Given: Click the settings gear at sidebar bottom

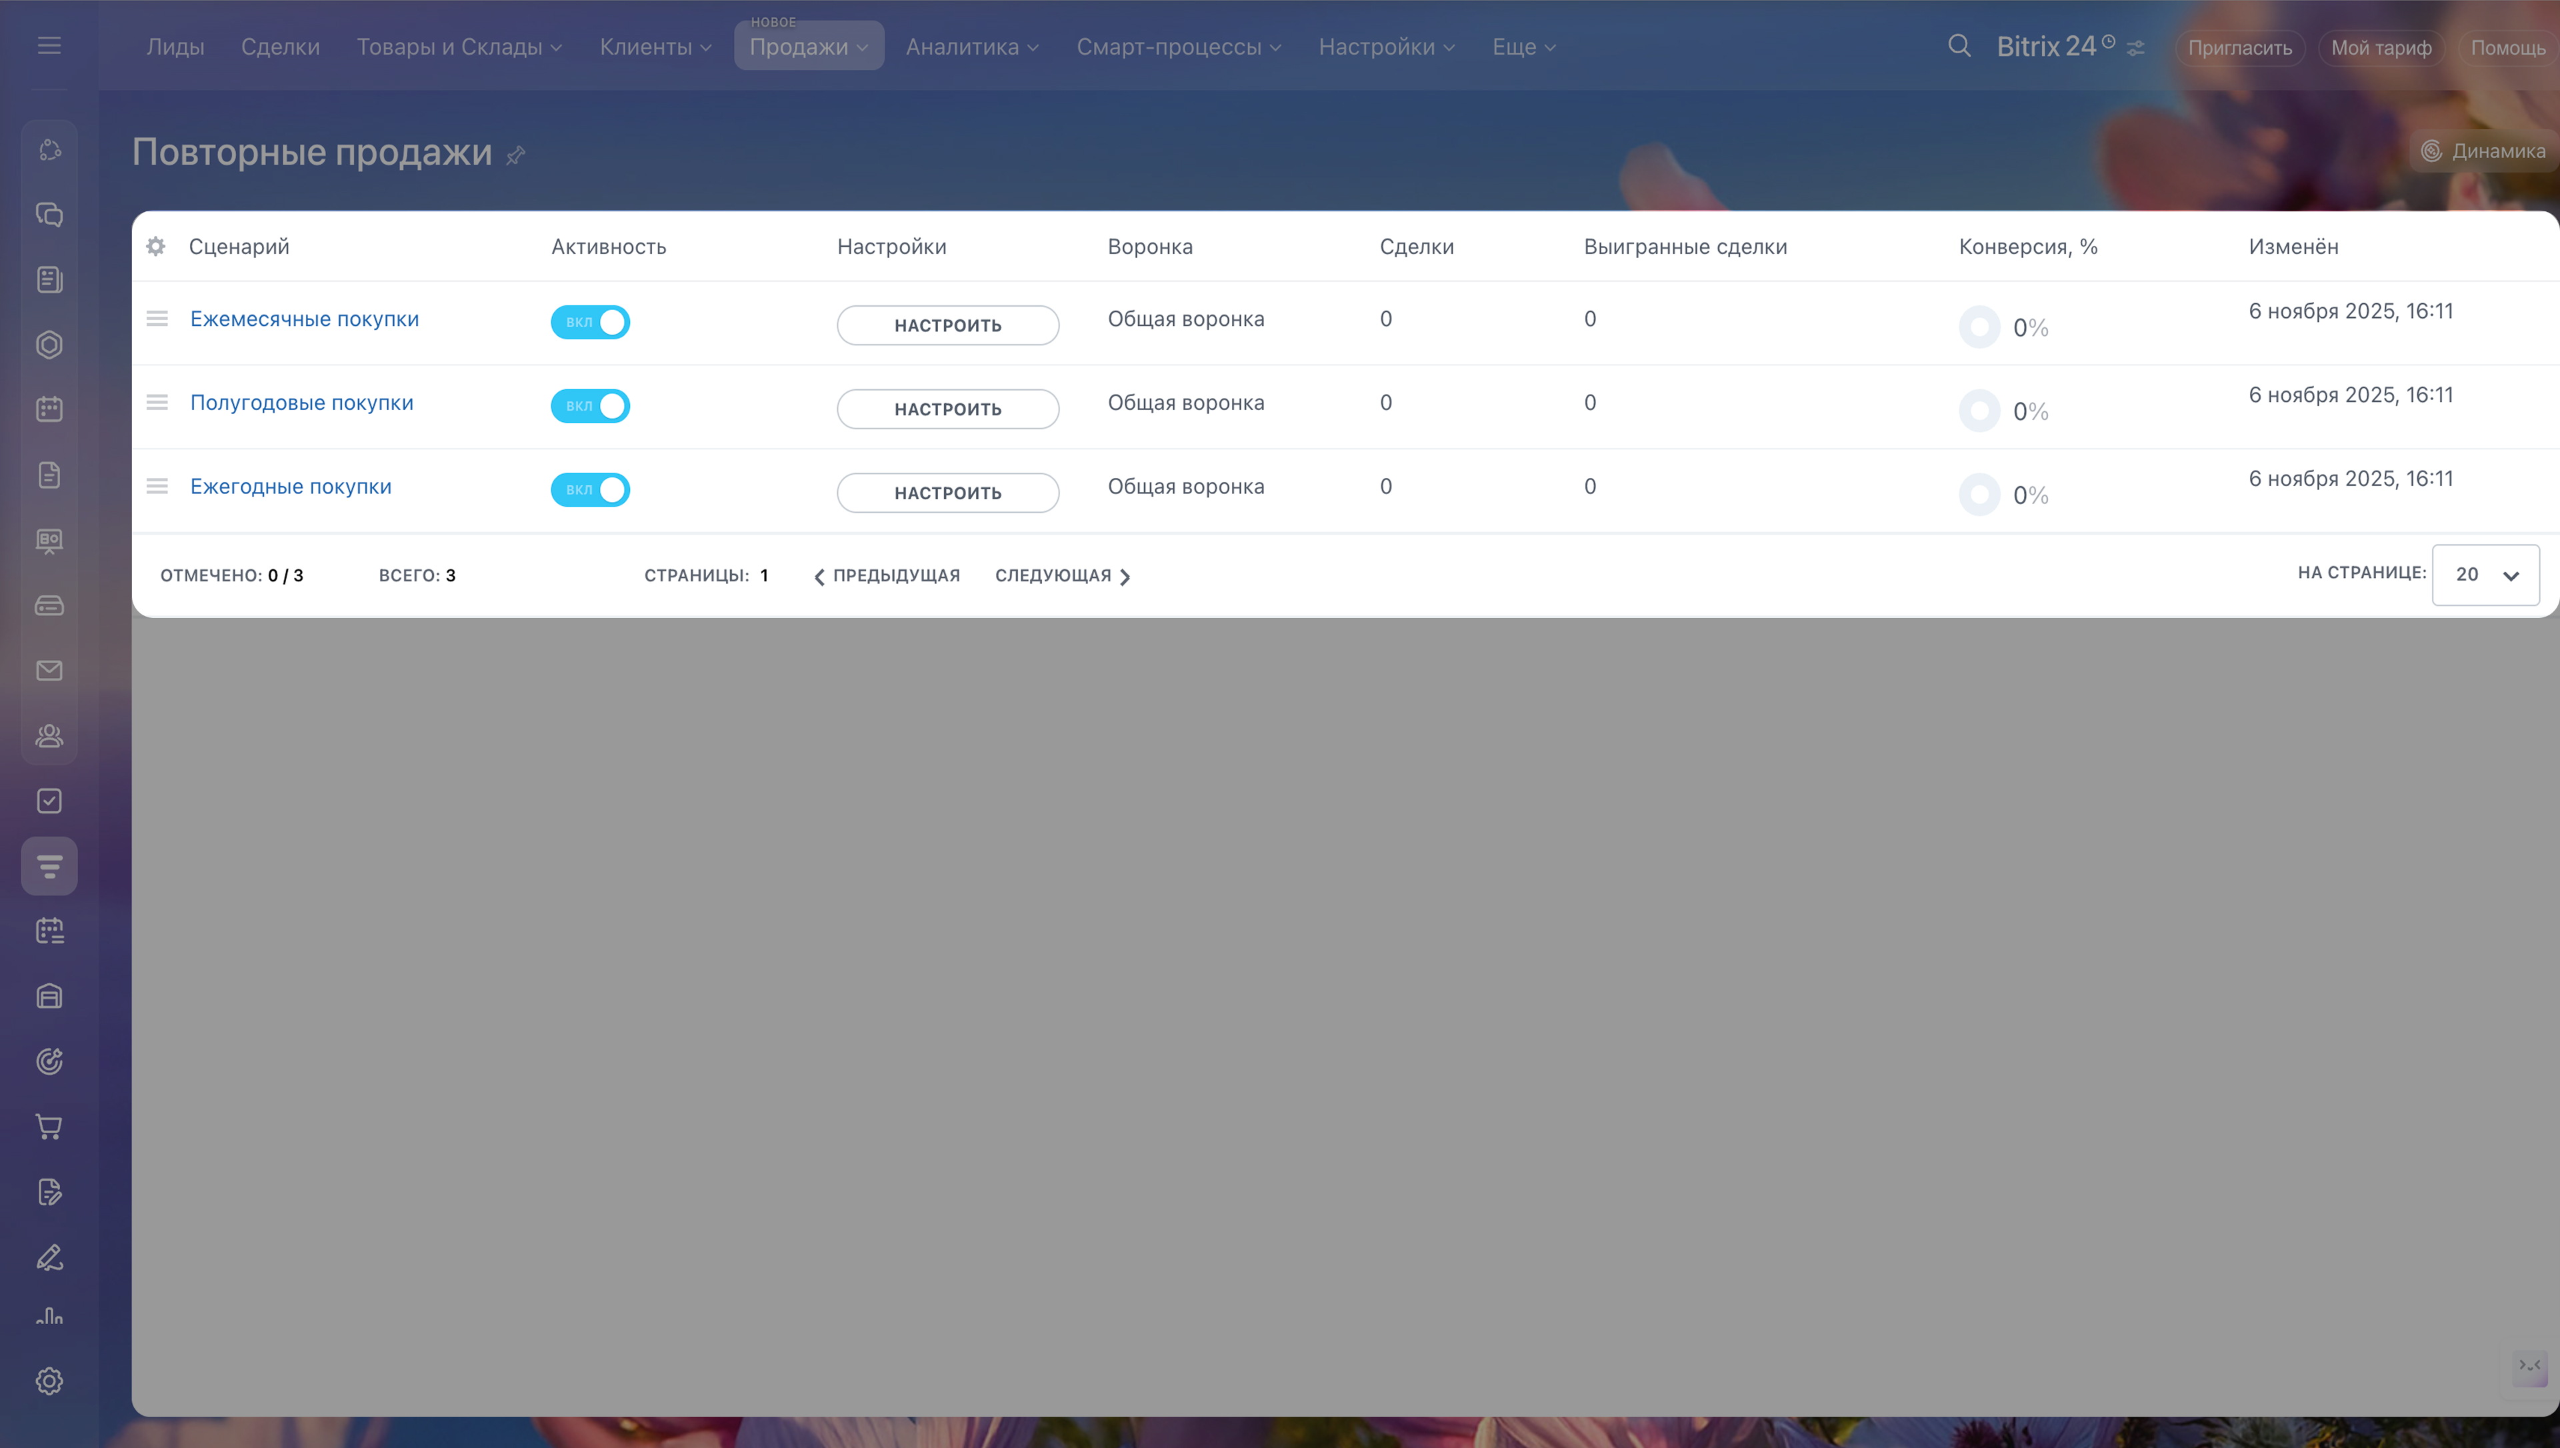Looking at the screenshot, I should click(49, 1381).
